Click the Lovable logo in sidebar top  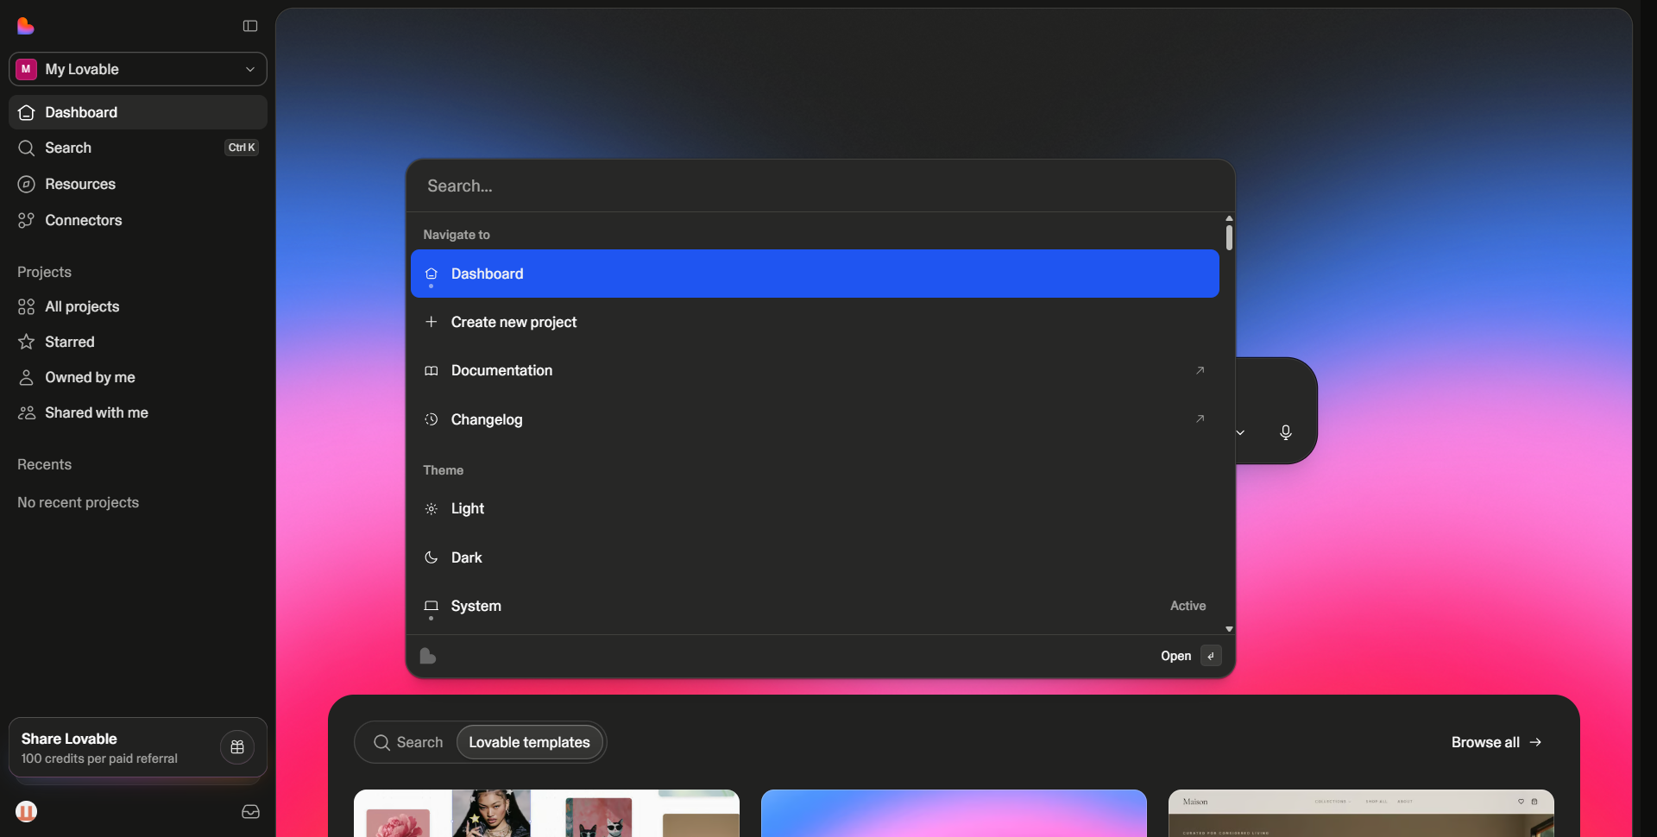[x=26, y=26]
